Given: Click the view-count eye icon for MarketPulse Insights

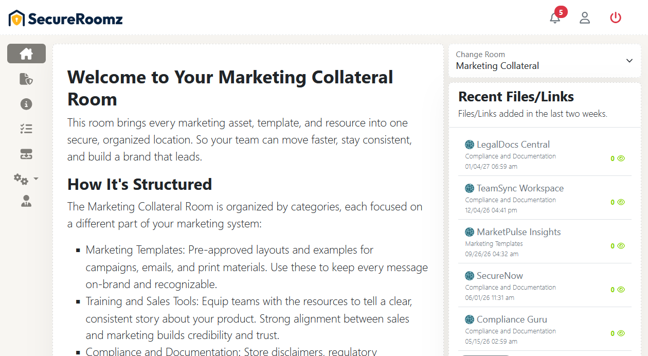Looking at the screenshot, I should [621, 246].
